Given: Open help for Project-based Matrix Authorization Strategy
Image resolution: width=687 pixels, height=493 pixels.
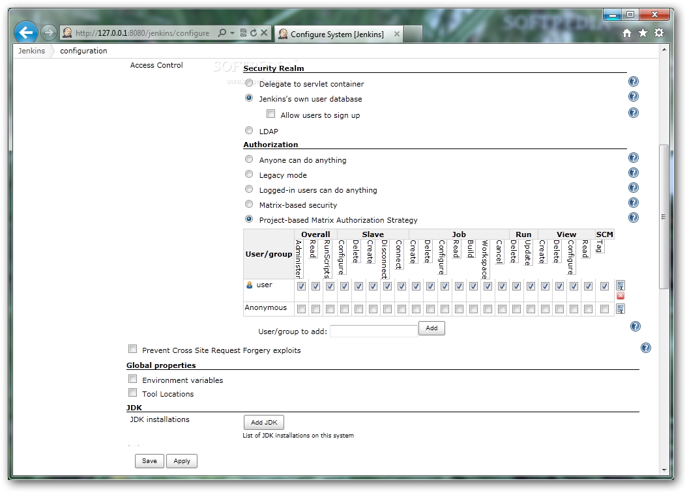Looking at the screenshot, I should point(633,218).
